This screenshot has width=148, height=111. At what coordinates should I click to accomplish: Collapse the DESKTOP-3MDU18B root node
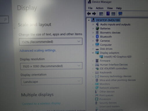89,20
